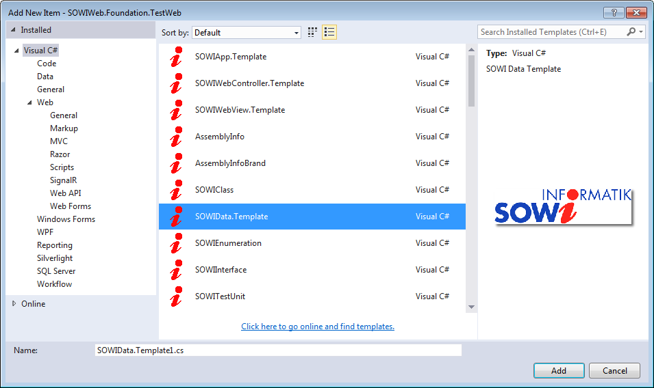Select the SOWIEnumeration item name

coord(228,243)
